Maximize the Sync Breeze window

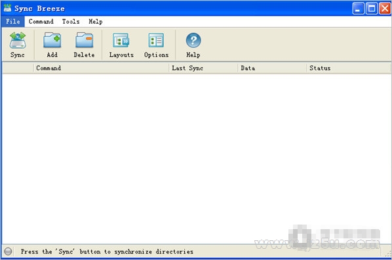pos(372,9)
